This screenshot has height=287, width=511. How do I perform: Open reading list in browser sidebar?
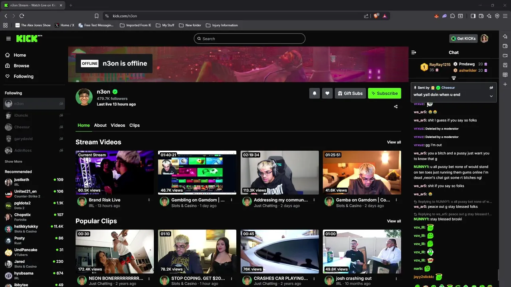505,75
